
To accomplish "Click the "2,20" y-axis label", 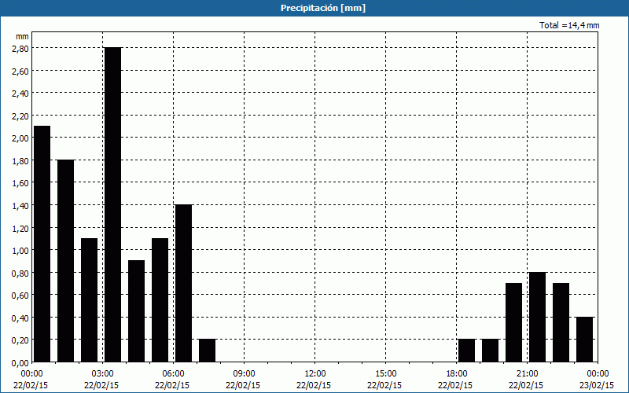I will tap(21, 116).
